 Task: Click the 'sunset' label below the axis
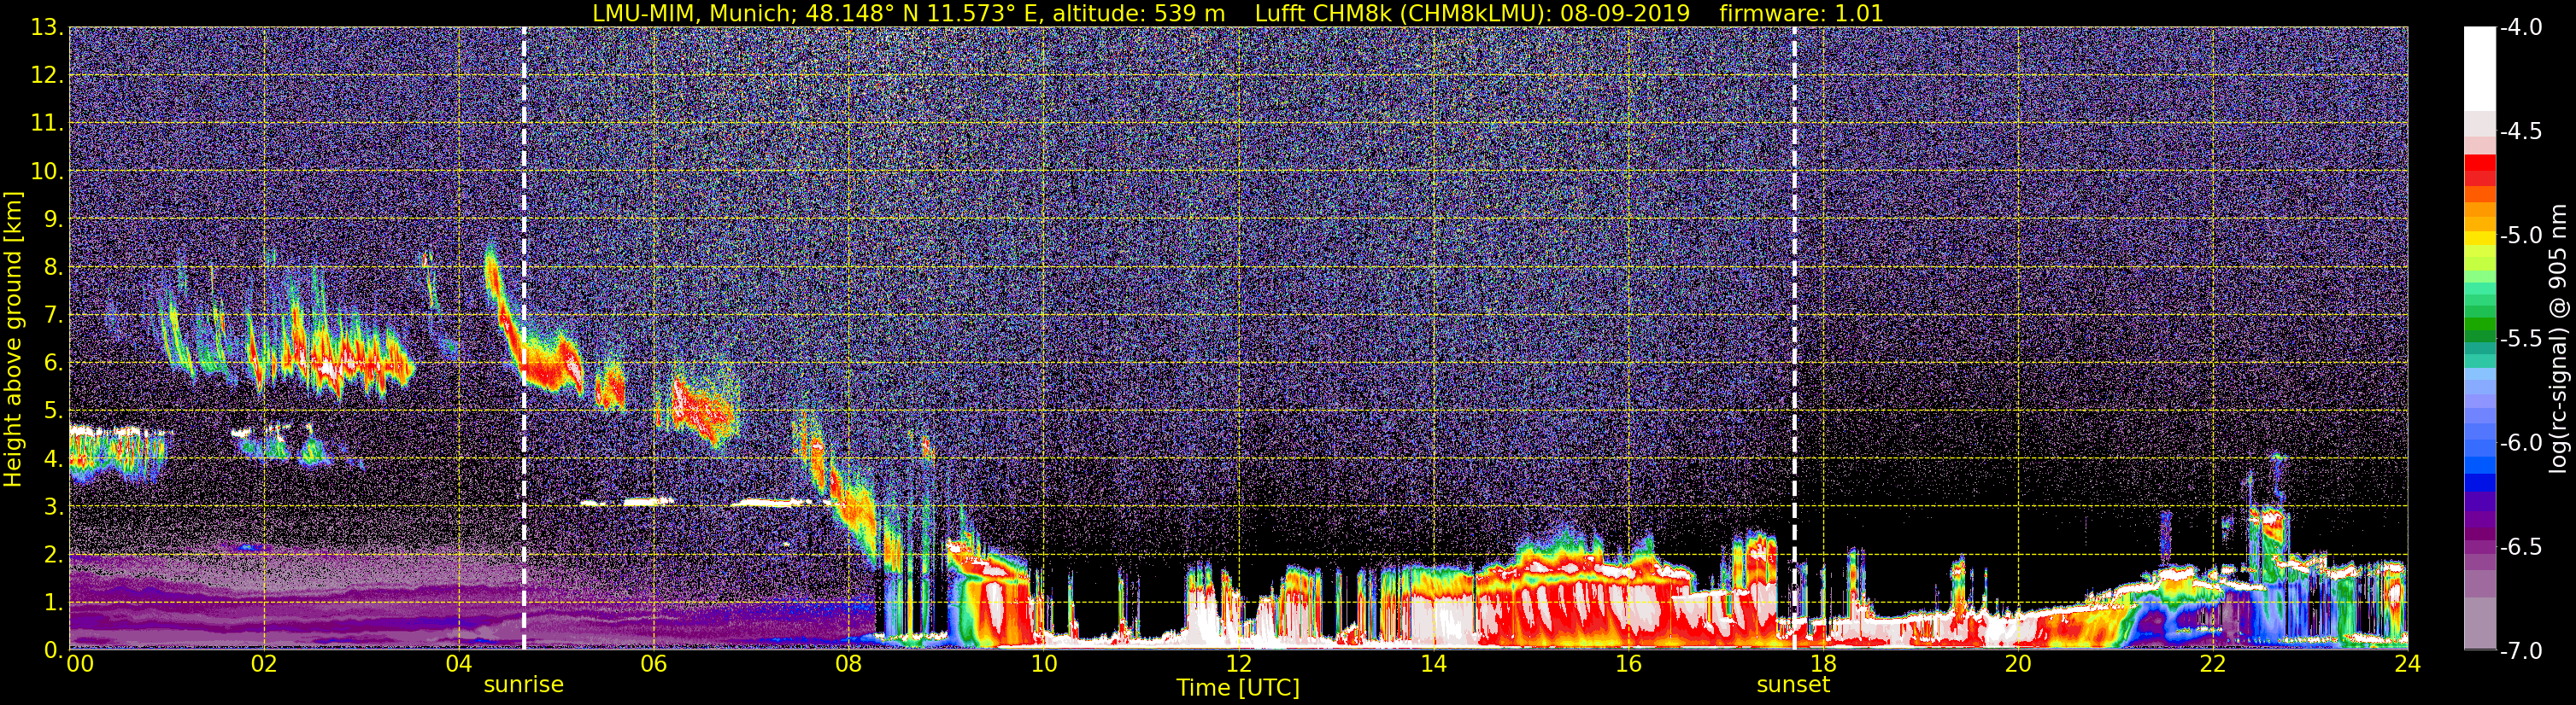pyautogui.click(x=1793, y=685)
